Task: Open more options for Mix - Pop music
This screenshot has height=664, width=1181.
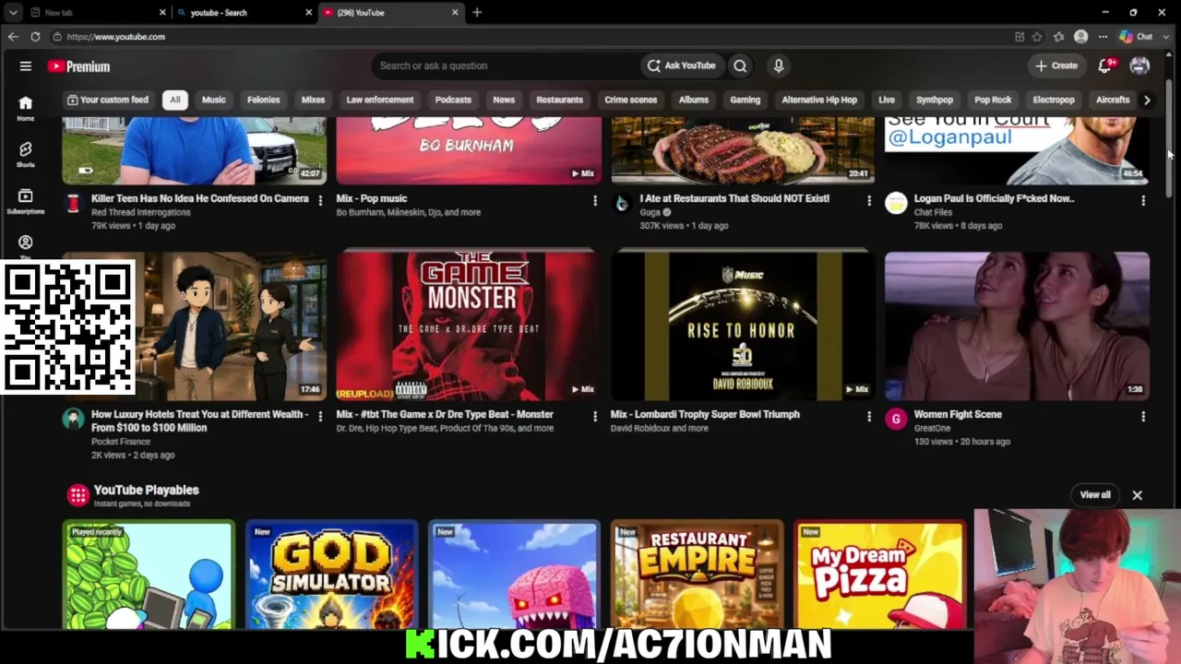Action: pyautogui.click(x=594, y=200)
